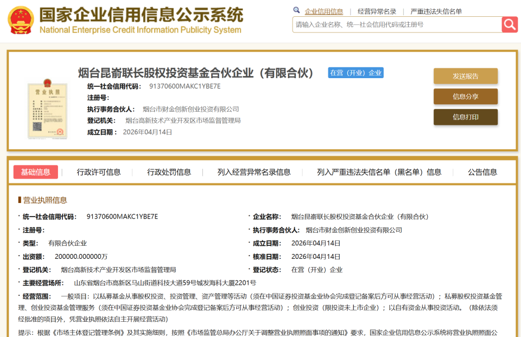Click the 主要经营场所 address text
The width and height of the screenshot is (521, 337).
pyautogui.click(x=165, y=283)
